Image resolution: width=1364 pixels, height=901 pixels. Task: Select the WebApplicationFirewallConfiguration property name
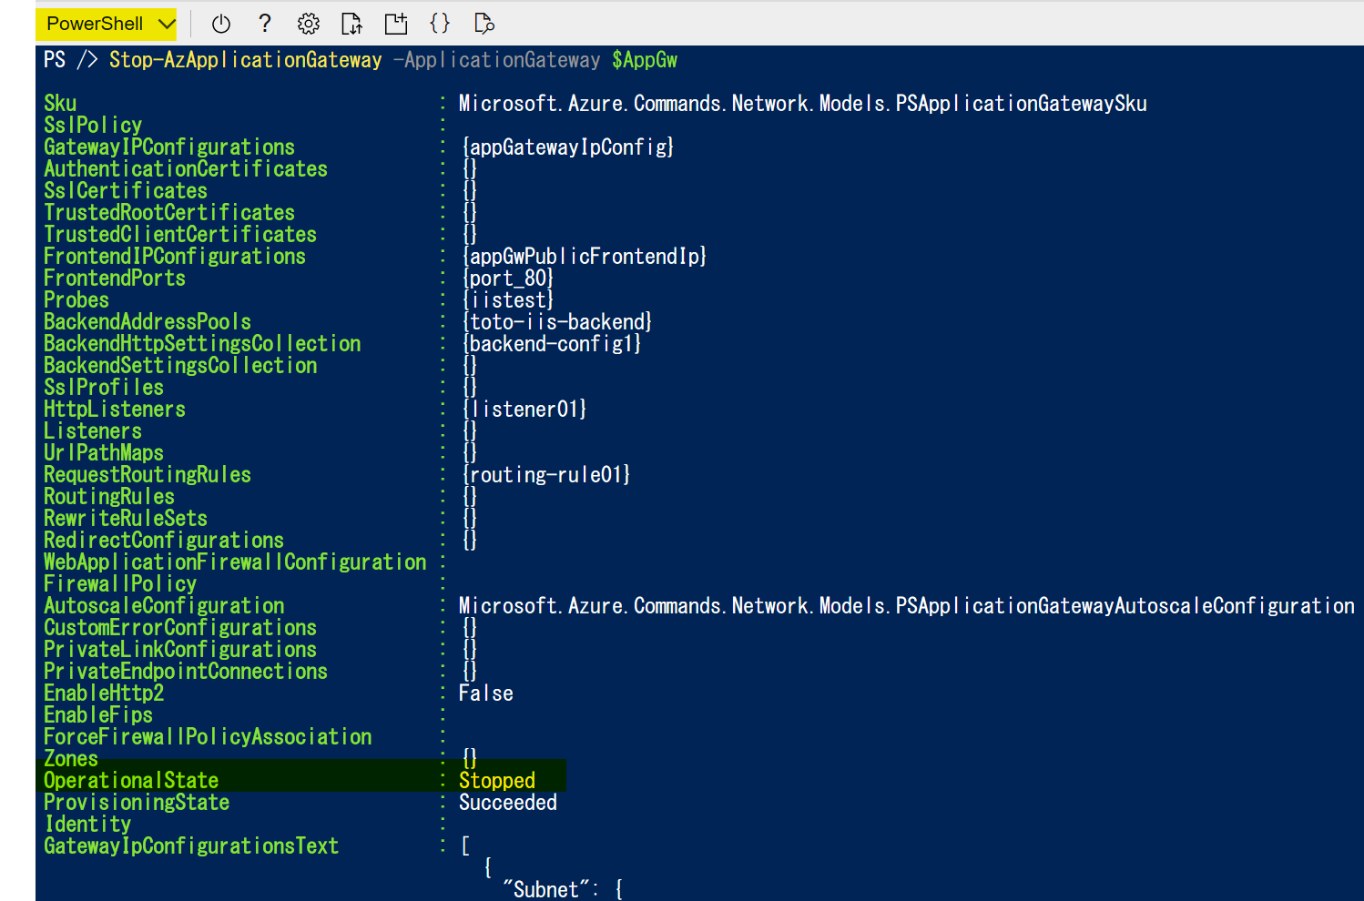pyautogui.click(x=235, y=562)
